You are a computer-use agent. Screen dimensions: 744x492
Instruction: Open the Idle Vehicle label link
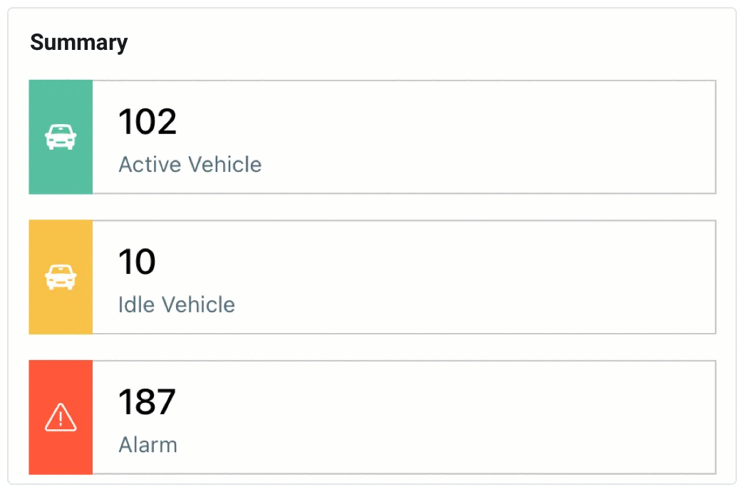(177, 305)
